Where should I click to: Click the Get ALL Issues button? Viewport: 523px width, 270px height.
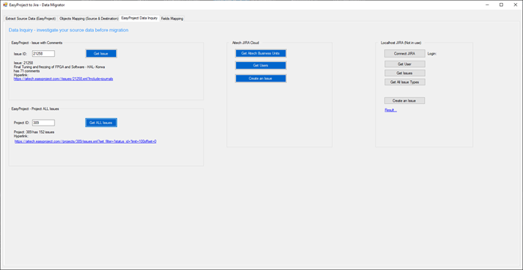click(101, 123)
